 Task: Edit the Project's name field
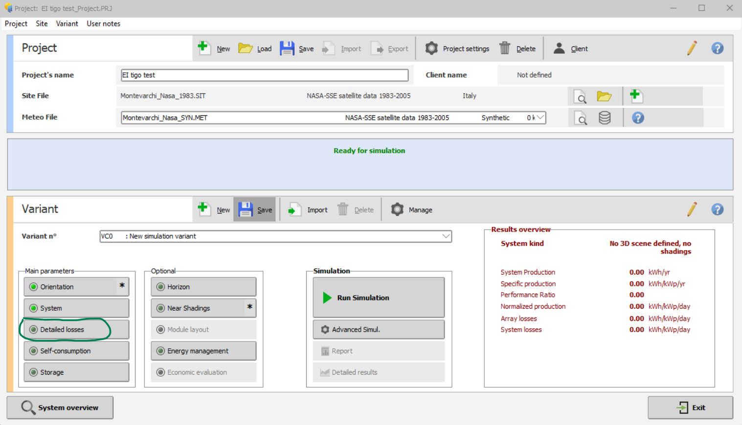[x=265, y=75]
